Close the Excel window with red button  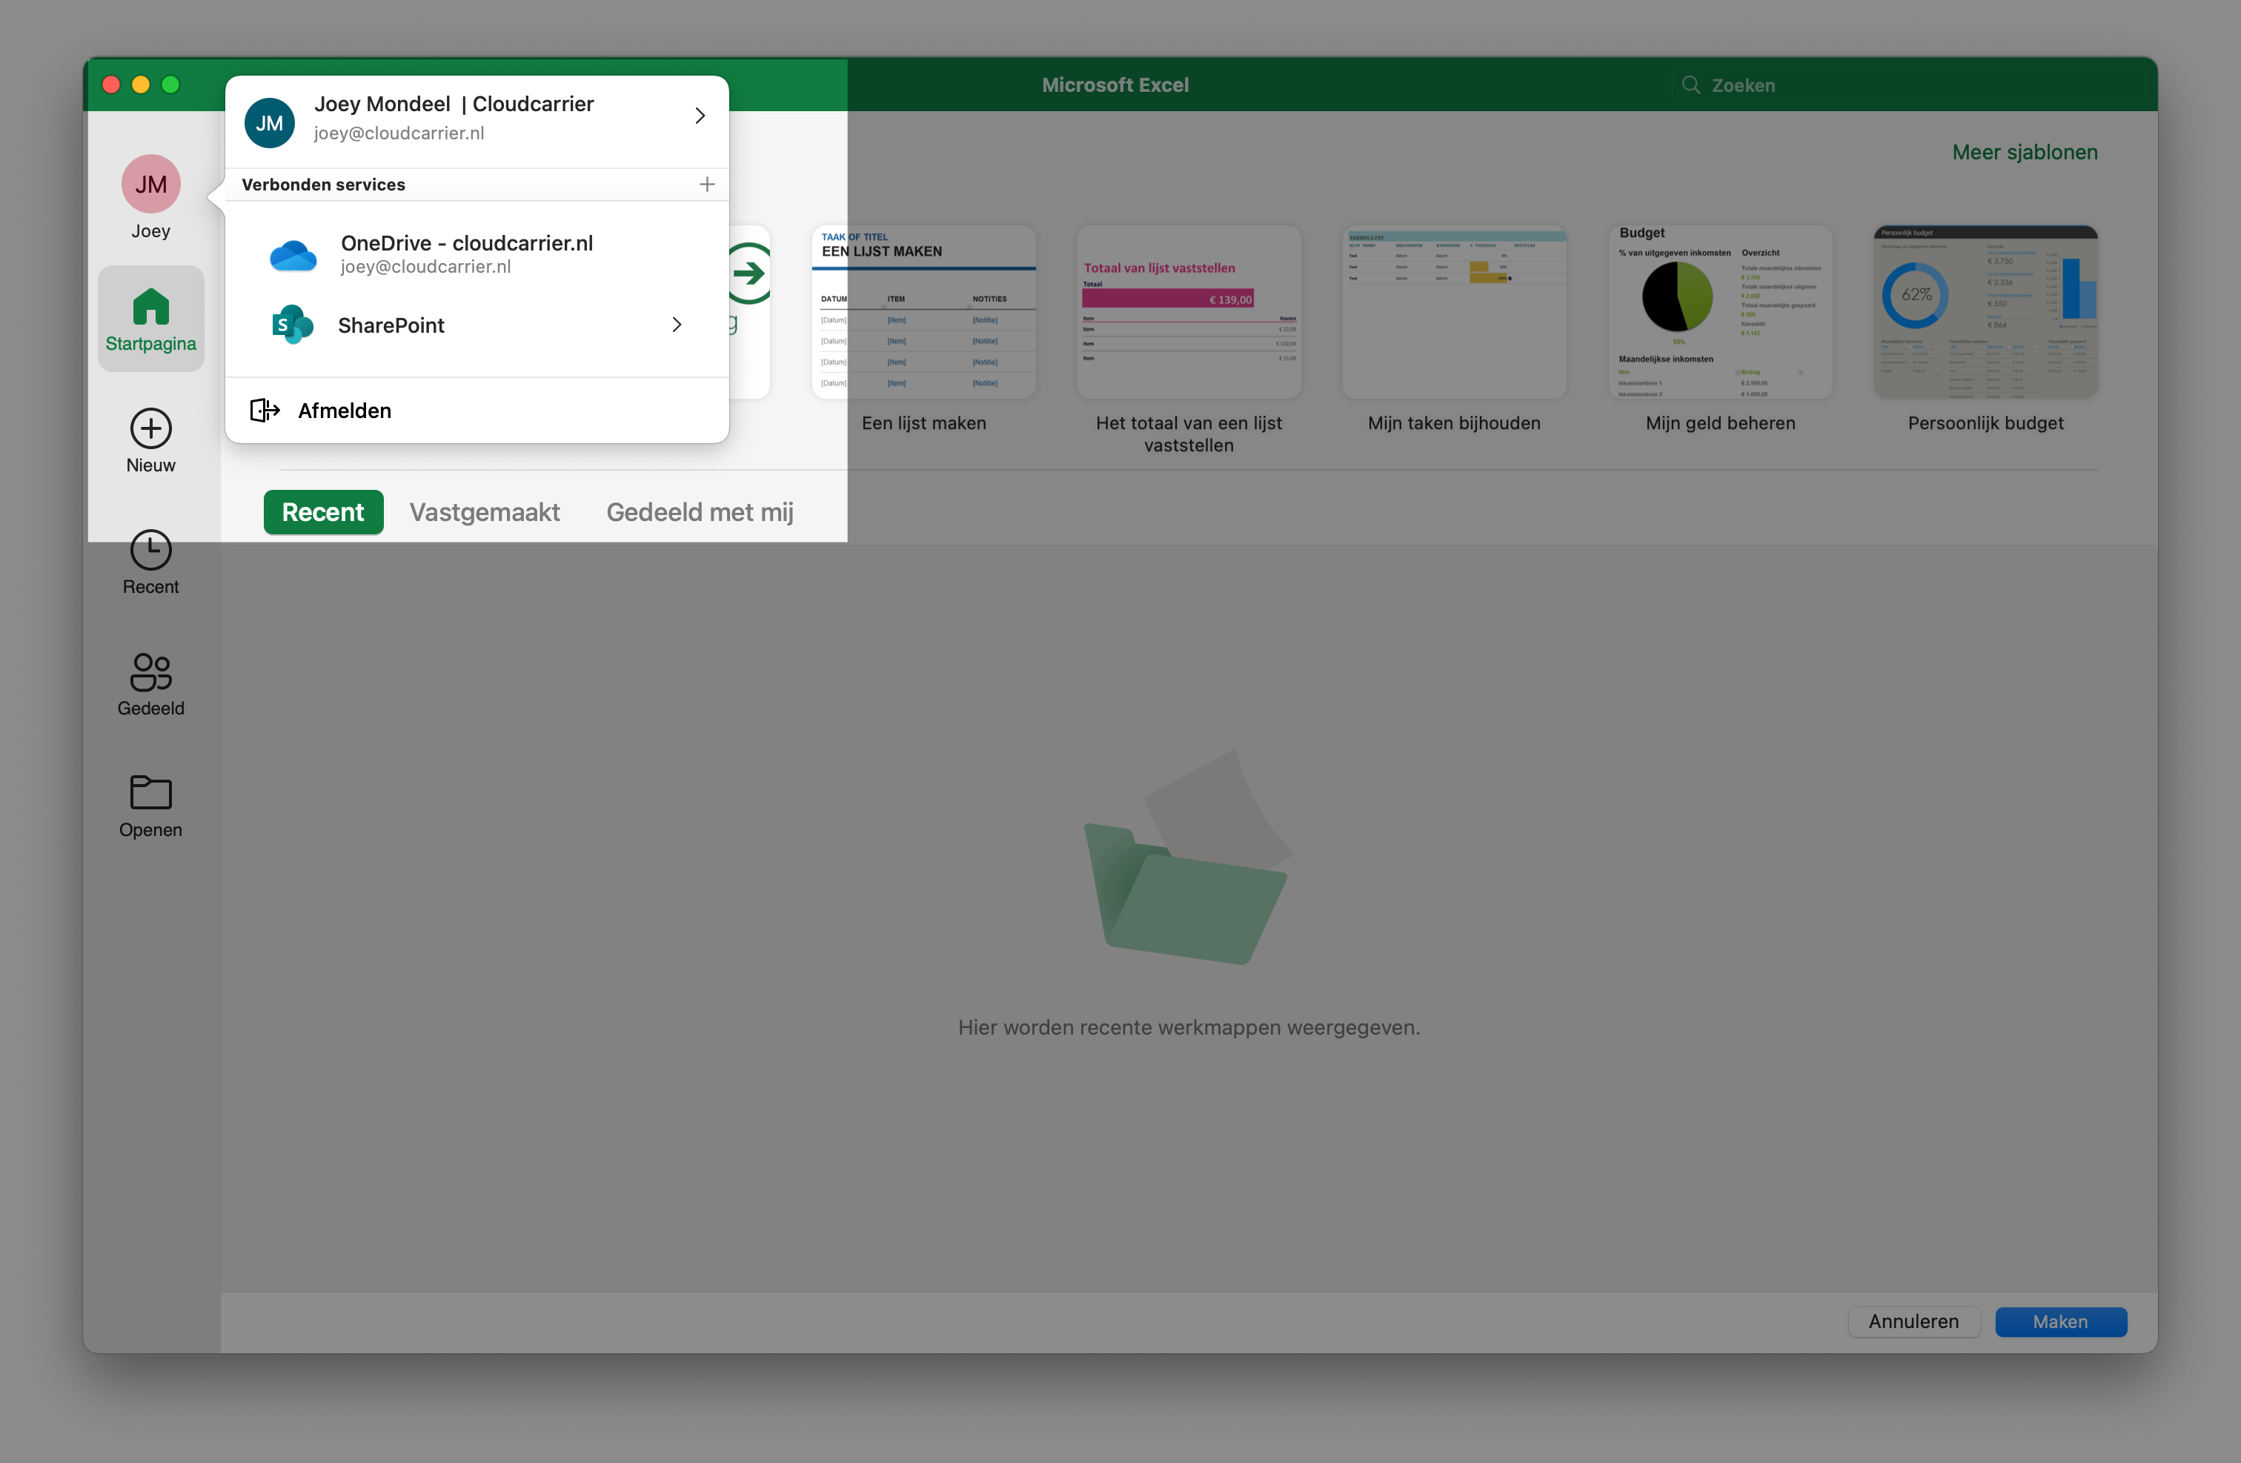(111, 84)
